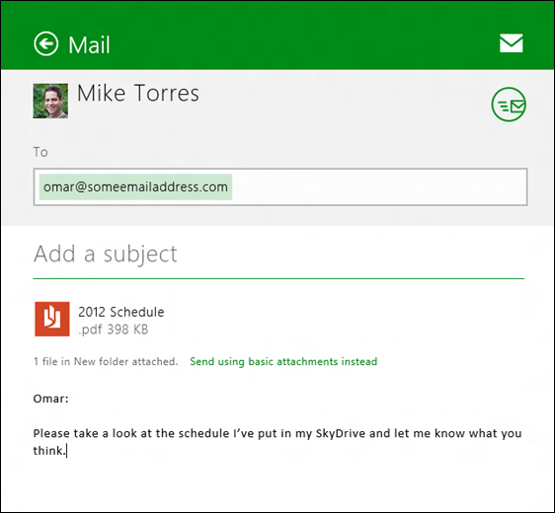The image size is (555, 513).
Task: Click the .pdf 398 KB file details
Action: (x=114, y=330)
